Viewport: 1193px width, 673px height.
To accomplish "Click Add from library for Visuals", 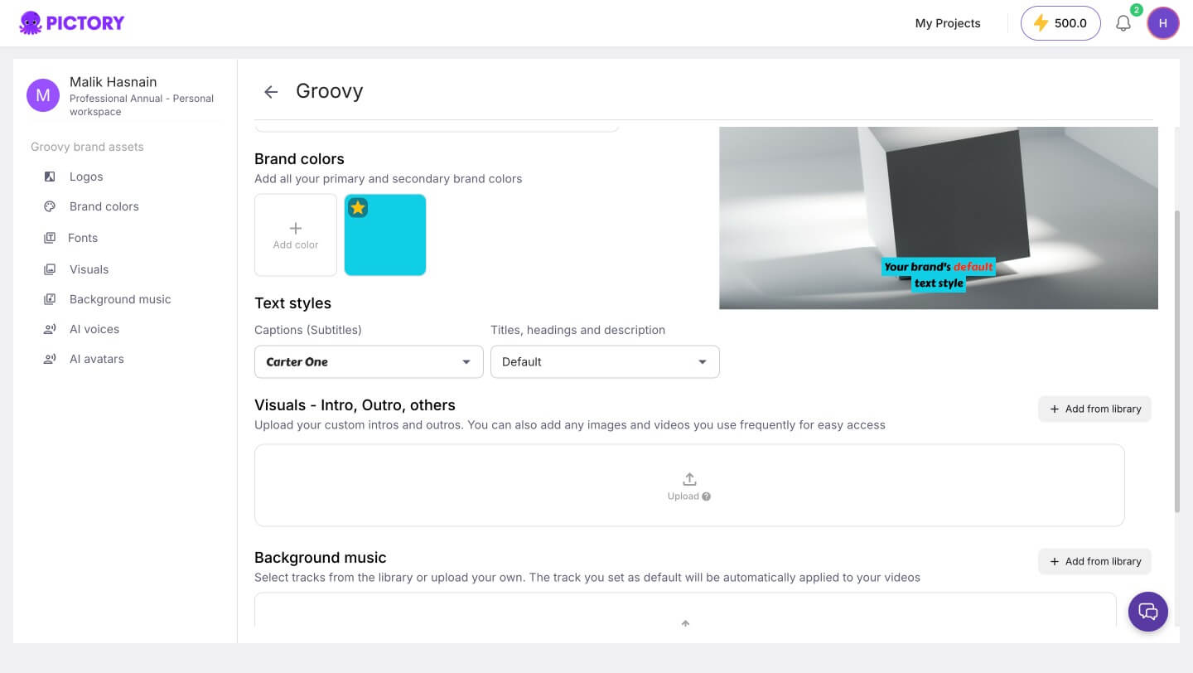I will click(x=1094, y=409).
